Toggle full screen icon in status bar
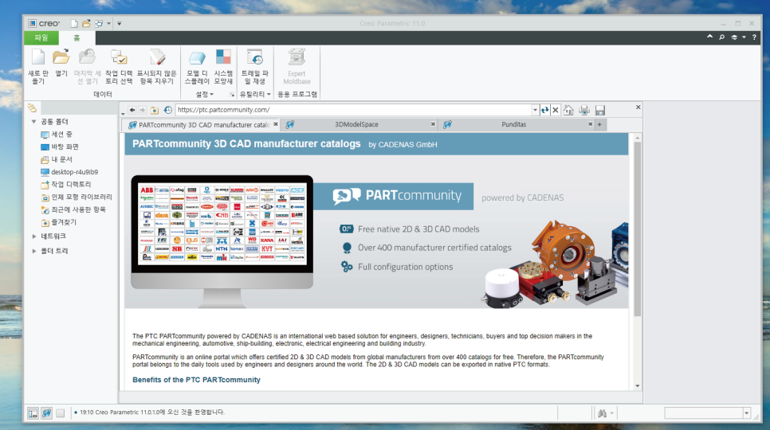 60,412
